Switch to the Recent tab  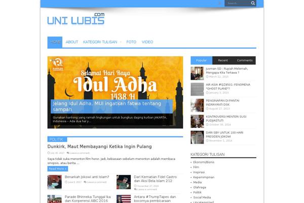point(223,60)
